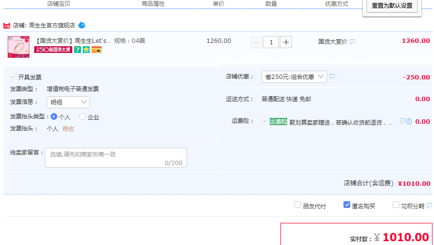434x245 pixels.
Task: Click the comment icon next to 花呗分期
Action: tap(429, 206)
